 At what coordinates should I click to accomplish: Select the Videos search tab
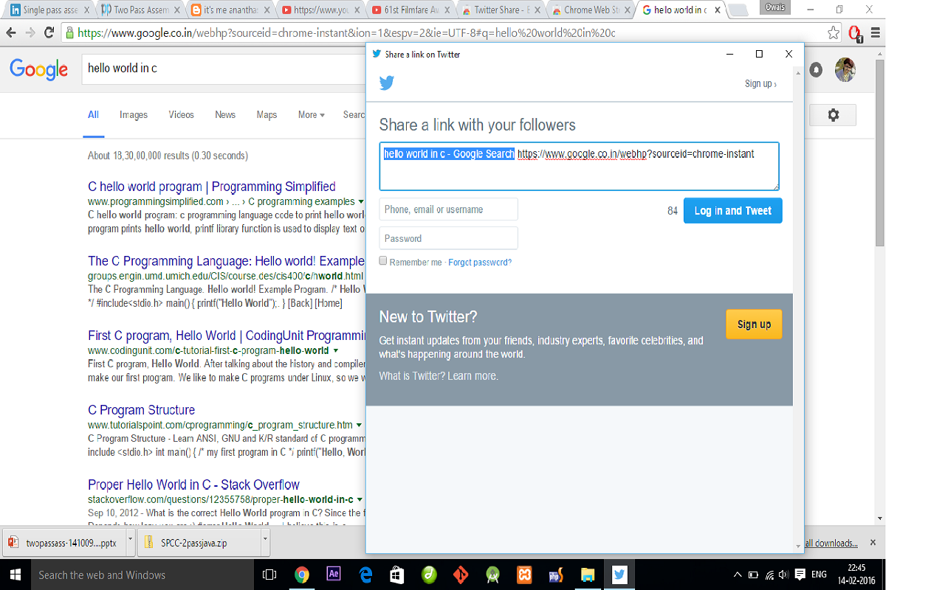tap(181, 114)
